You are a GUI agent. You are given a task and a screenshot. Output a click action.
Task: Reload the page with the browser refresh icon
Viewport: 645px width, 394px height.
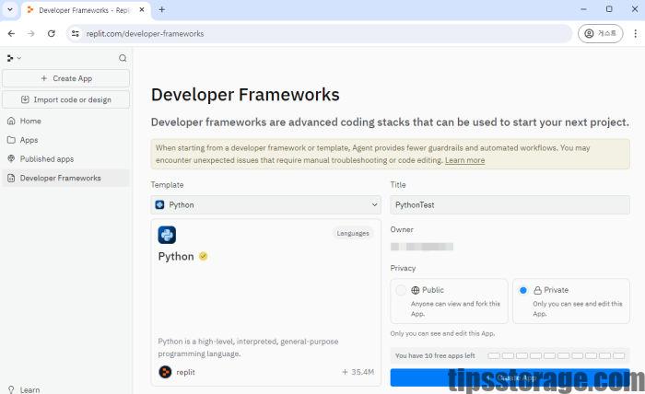tap(52, 33)
